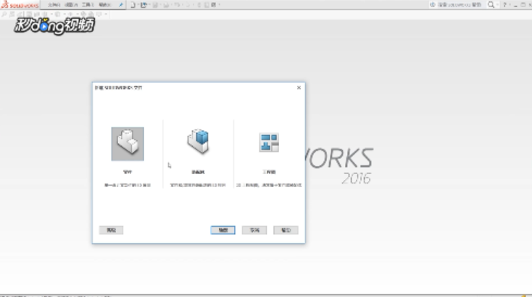Click the Assembly label under the assembly icon
The image size is (532, 297).
click(x=198, y=172)
